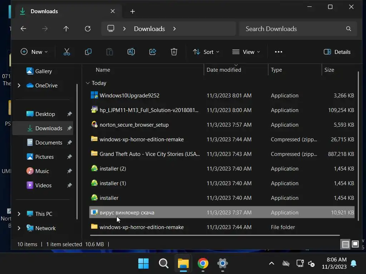Open Videos in navigation pane
This screenshot has height=274, width=366.
tap(39, 185)
